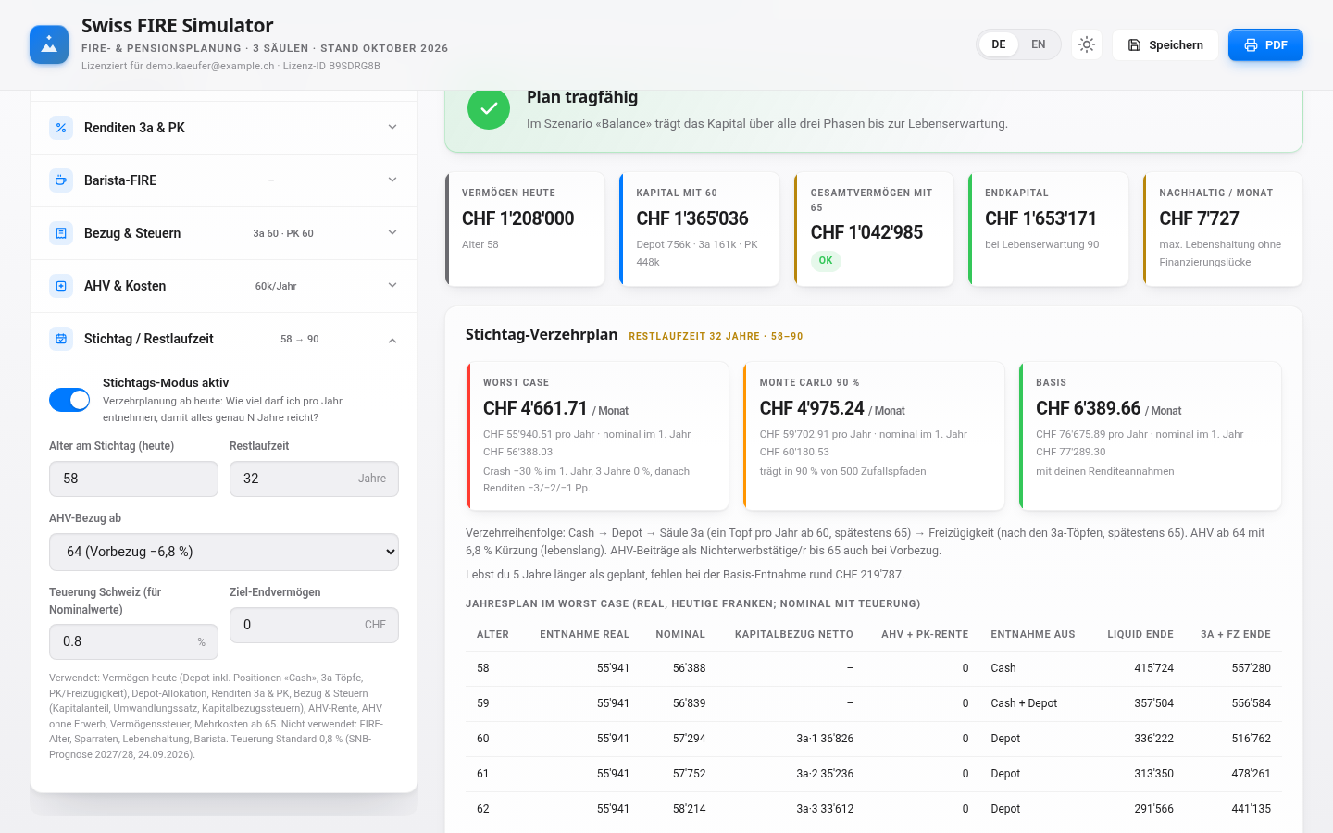Toggle the light/dark theme sun icon

[1087, 44]
